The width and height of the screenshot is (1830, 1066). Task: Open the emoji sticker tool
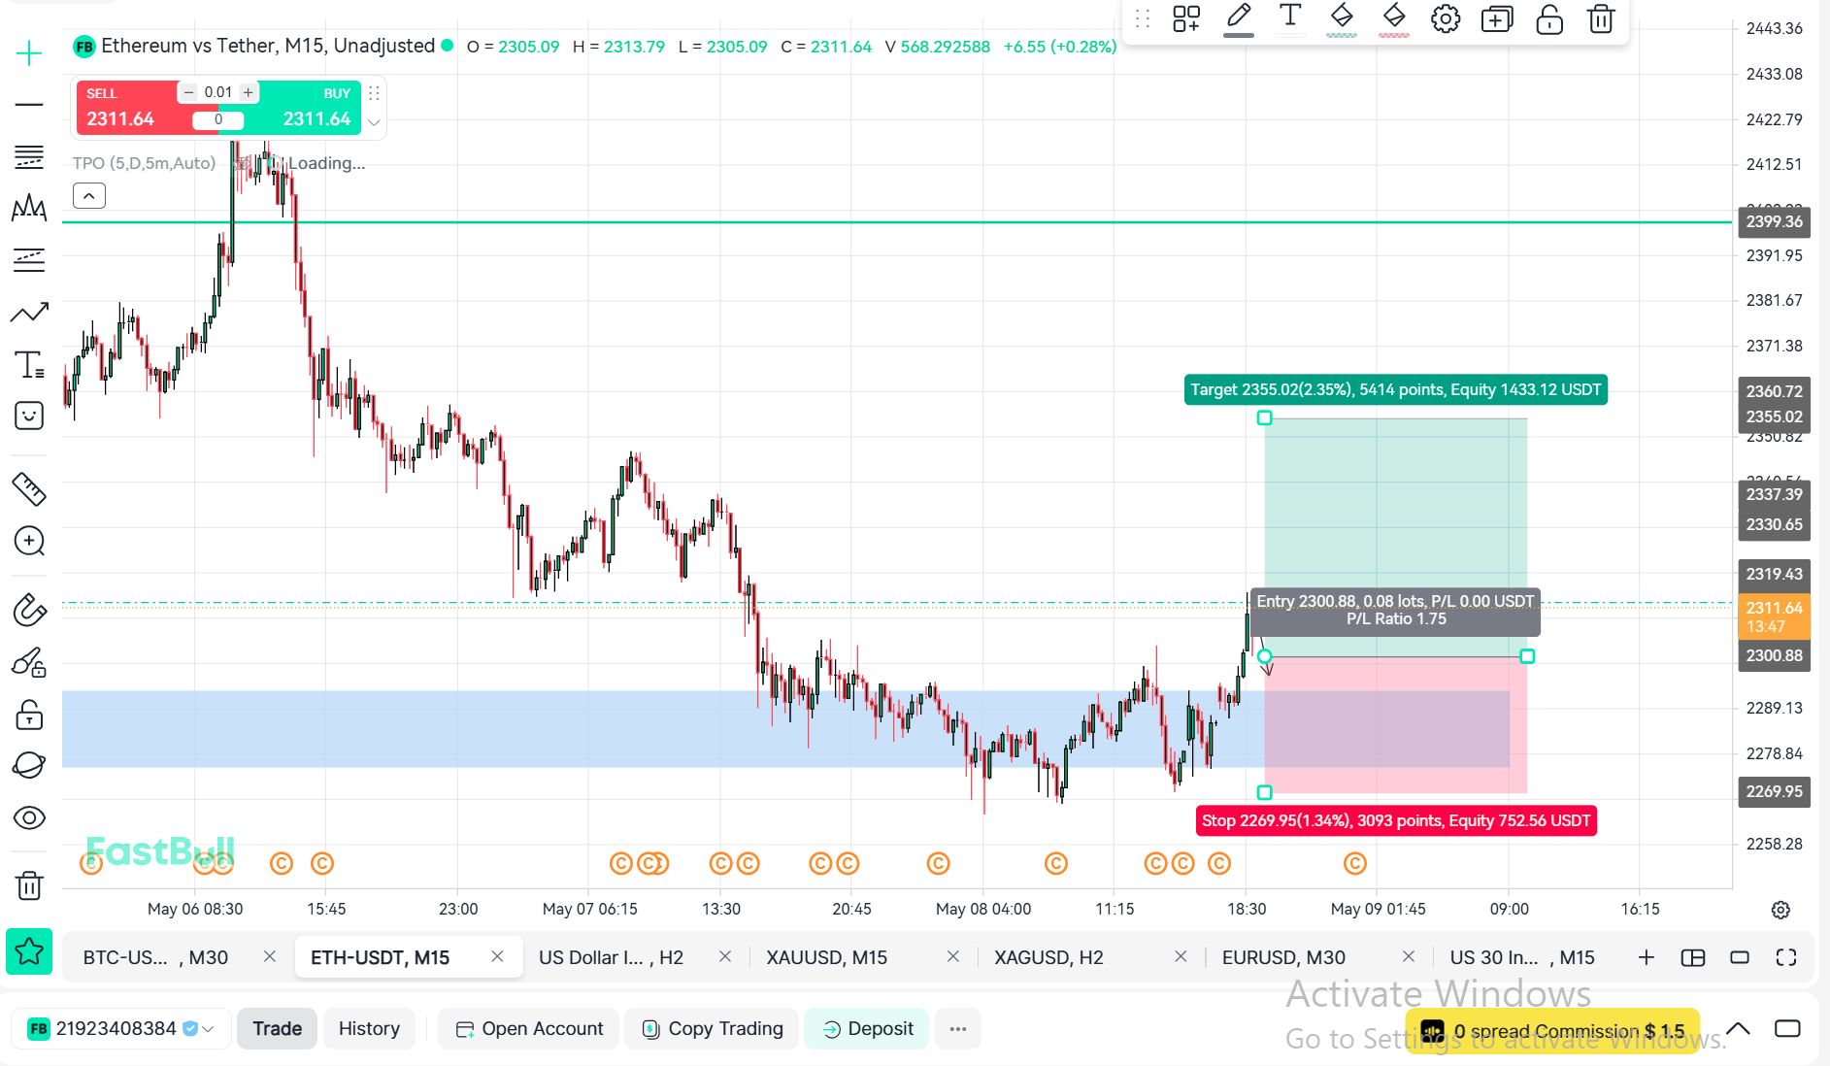[29, 416]
